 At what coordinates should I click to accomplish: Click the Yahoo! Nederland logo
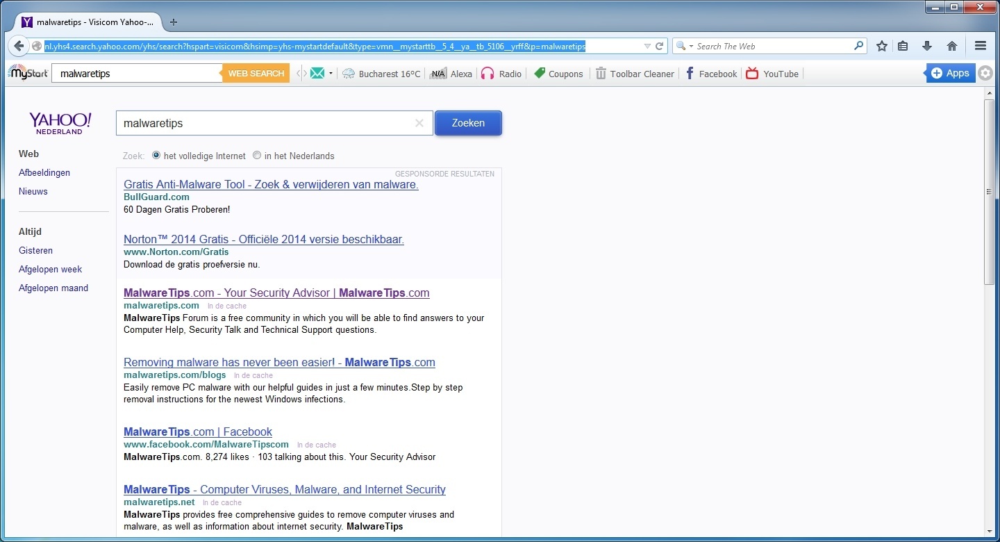pos(60,123)
